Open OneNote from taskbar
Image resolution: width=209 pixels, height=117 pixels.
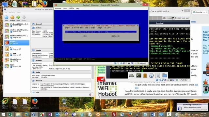50,114
